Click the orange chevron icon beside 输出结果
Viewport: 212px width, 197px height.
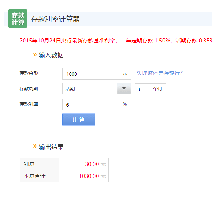(35, 146)
